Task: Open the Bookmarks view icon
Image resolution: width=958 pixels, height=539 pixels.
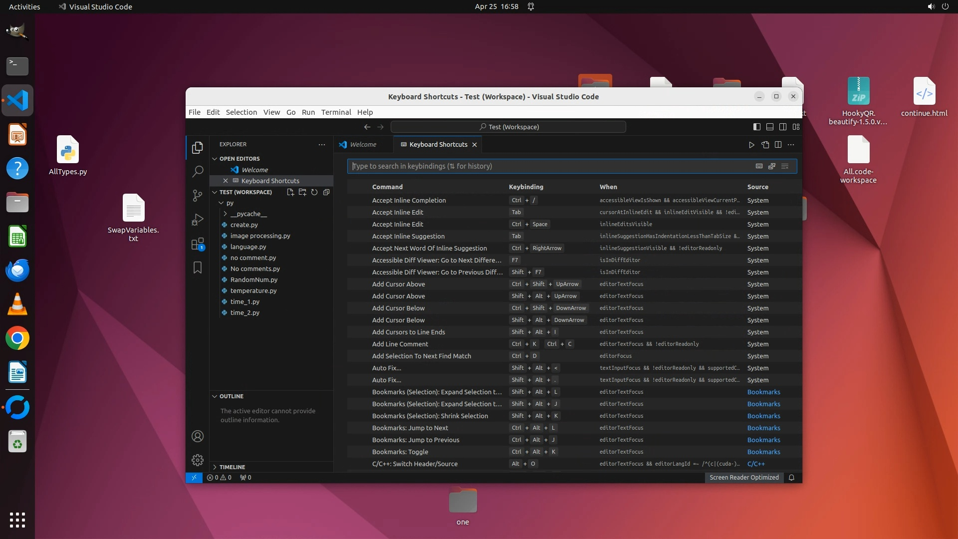Action: (x=198, y=268)
